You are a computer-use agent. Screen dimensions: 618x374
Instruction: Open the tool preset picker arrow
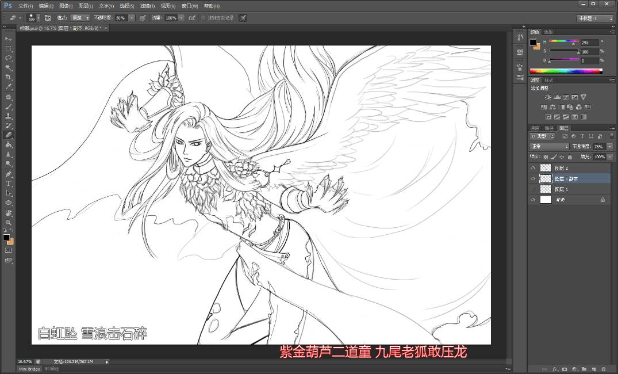click(20, 18)
